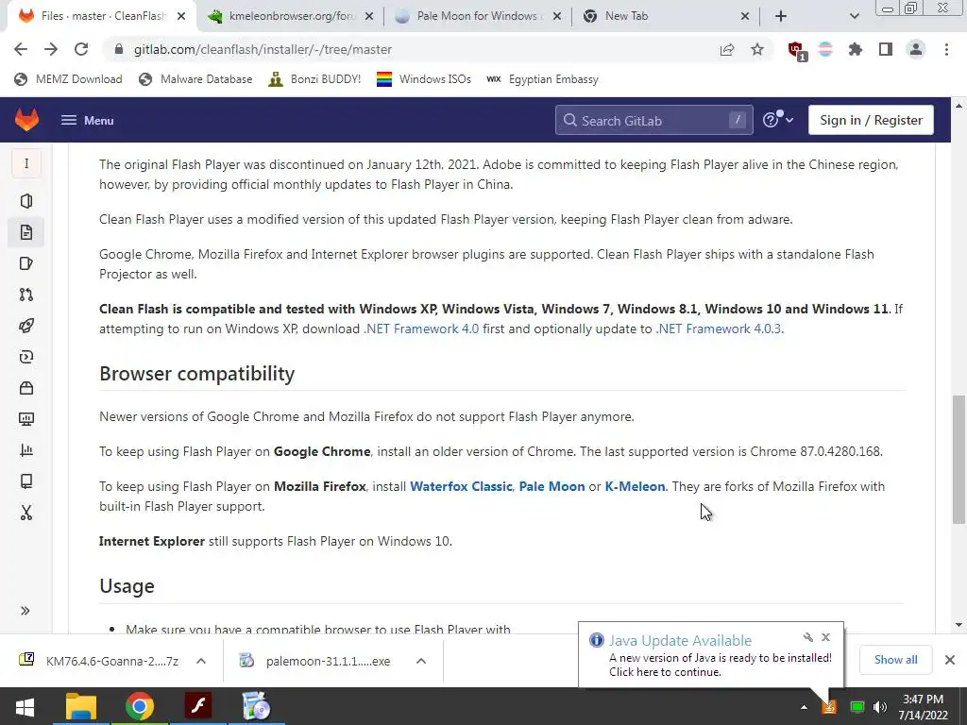
Task: Open the K-Meleon link
Action: [635, 486]
